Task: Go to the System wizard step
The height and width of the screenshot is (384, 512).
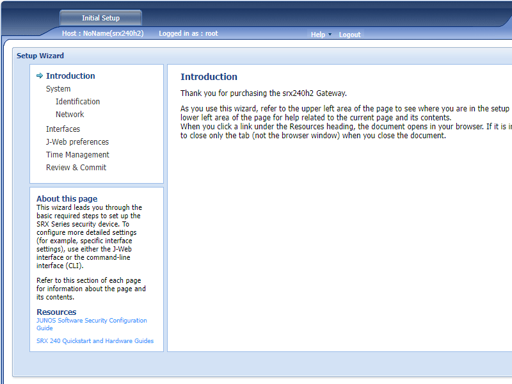Action: point(58,89)
